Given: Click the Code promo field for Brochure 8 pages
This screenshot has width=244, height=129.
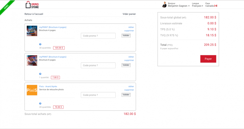Looking at the screenshot, I should click(x=98, y=65).
